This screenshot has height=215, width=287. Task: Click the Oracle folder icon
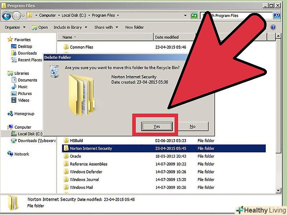pos(66,156)
